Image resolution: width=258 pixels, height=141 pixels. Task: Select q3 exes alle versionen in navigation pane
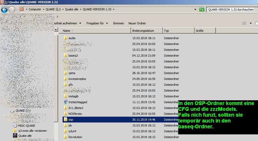tap(33, 131)
